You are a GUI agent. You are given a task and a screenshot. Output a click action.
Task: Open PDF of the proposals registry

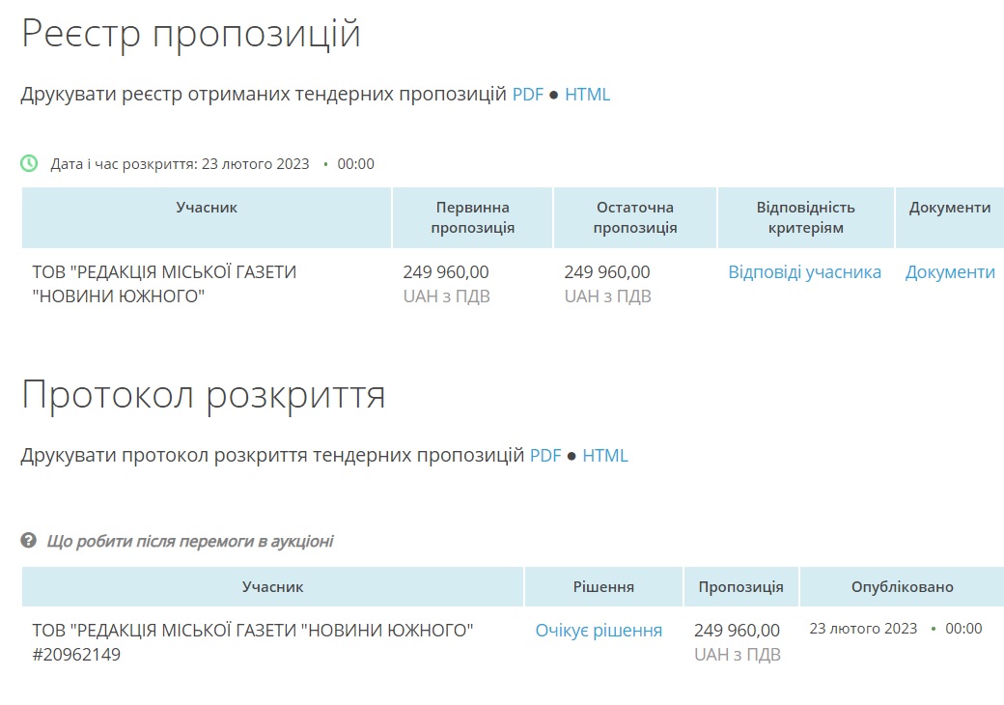click(x=528, y=94)
